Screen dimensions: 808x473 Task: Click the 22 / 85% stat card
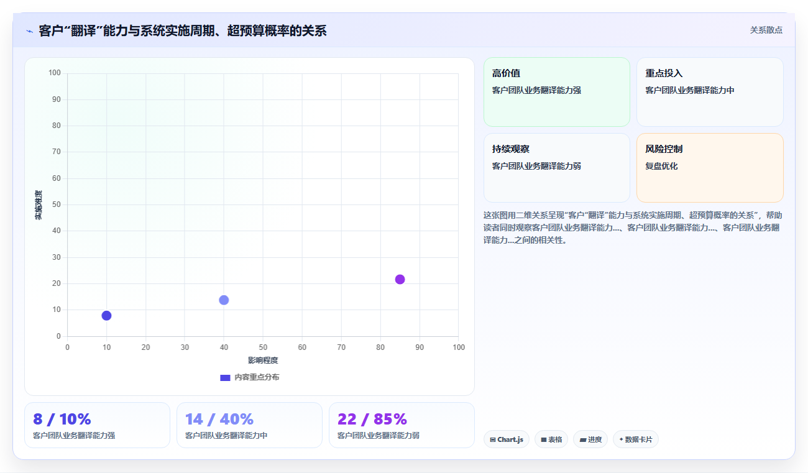click(402, 425)
